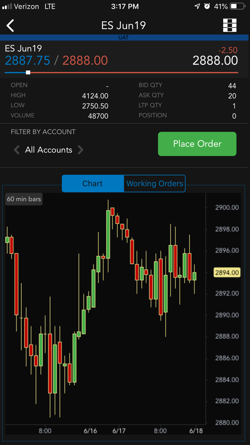Screen dimensions: 250x445
Task: Open the All Accounts filter selector
Action: pos(49,150)
